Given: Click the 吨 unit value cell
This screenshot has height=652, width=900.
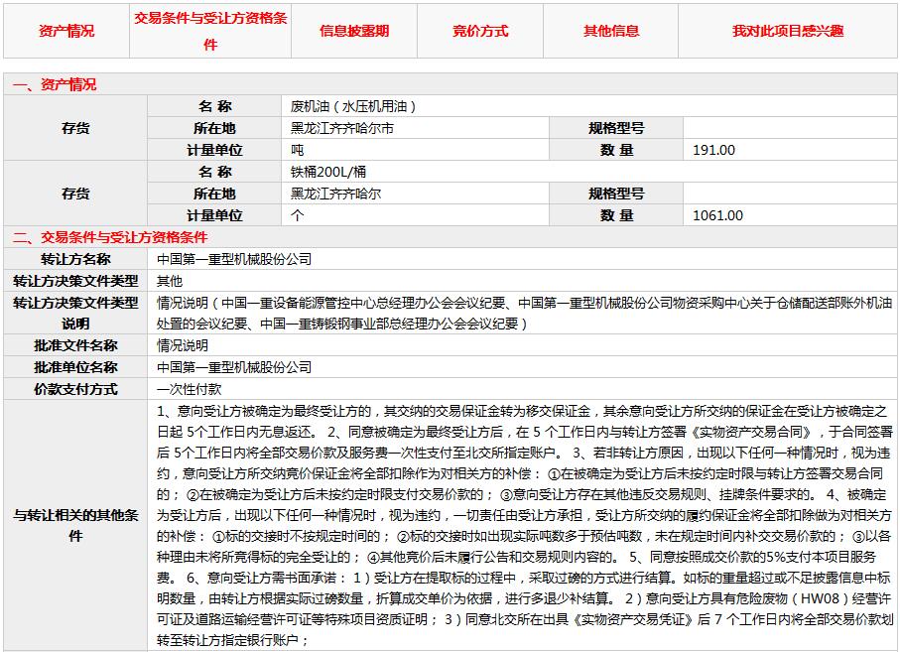Looking at the screenshot, I should point(297,150).
